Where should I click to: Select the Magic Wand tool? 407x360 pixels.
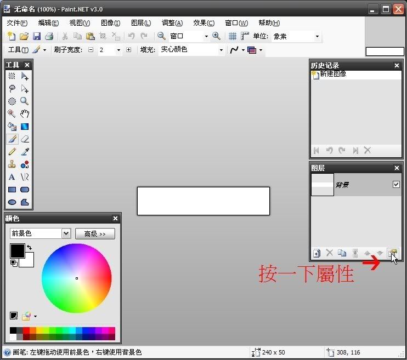click(x=12, y=113)
